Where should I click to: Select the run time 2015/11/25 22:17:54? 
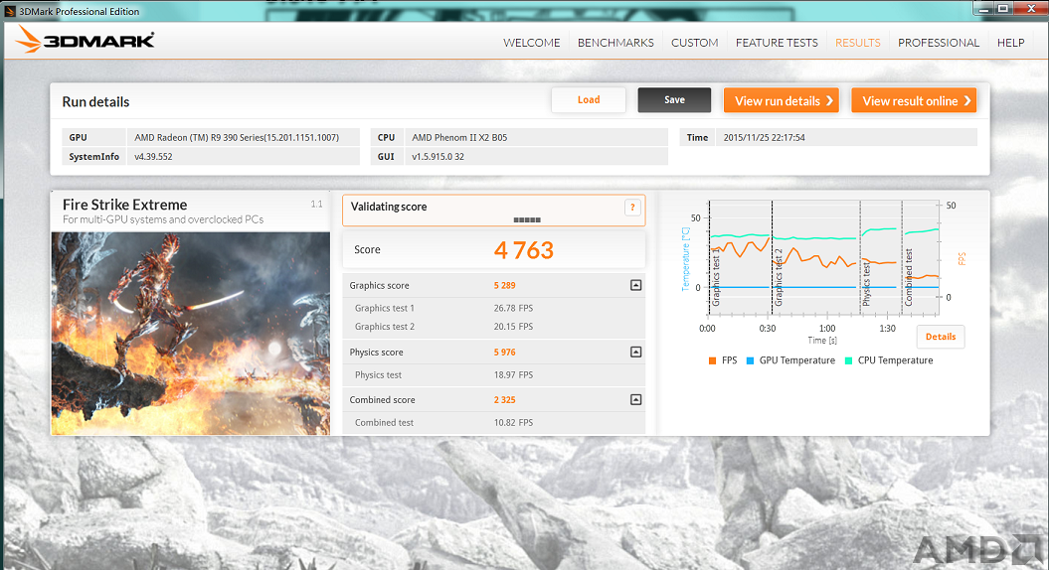[x=764, y=138]
